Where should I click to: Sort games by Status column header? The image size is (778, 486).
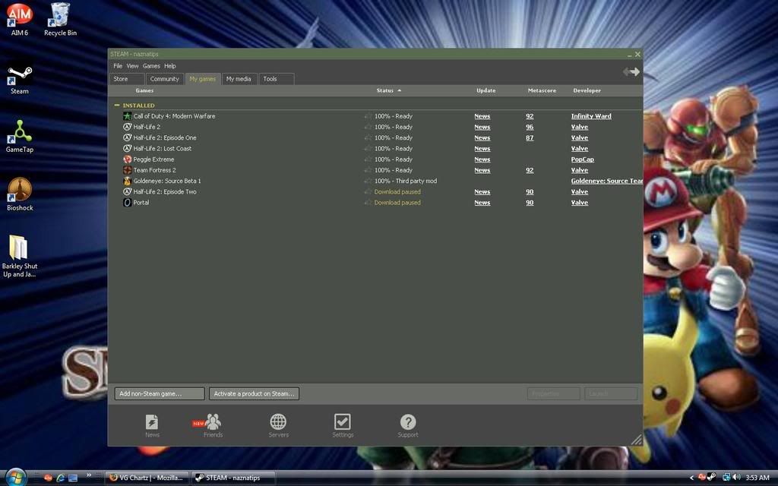point(385,90)
